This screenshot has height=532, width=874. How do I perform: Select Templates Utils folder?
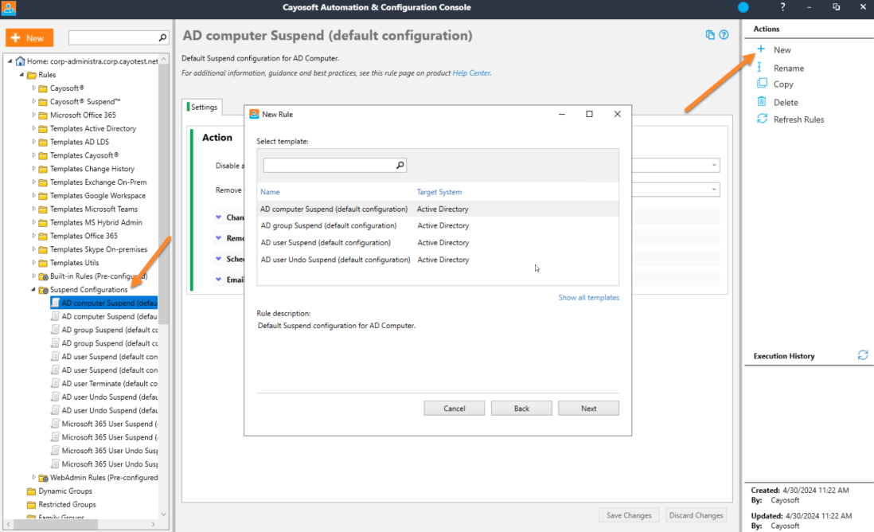pyautogui.click(x=74, y=263)
